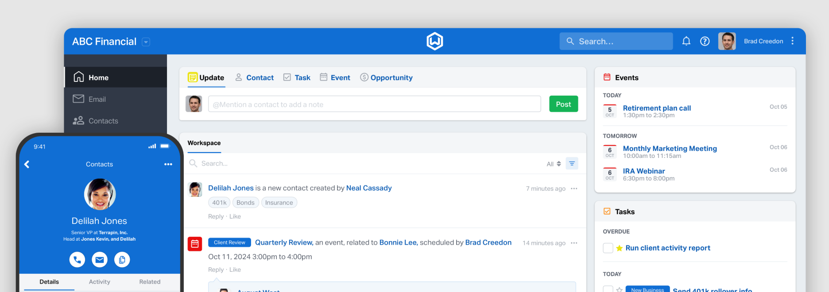Select the Workspace tab

[x=204, y=143]
